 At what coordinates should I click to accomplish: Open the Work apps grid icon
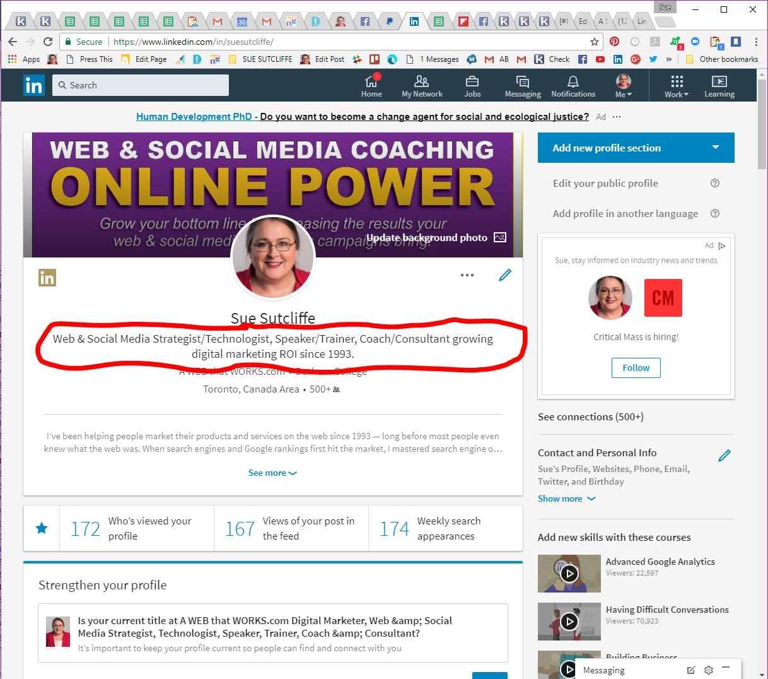pos(676,81)
